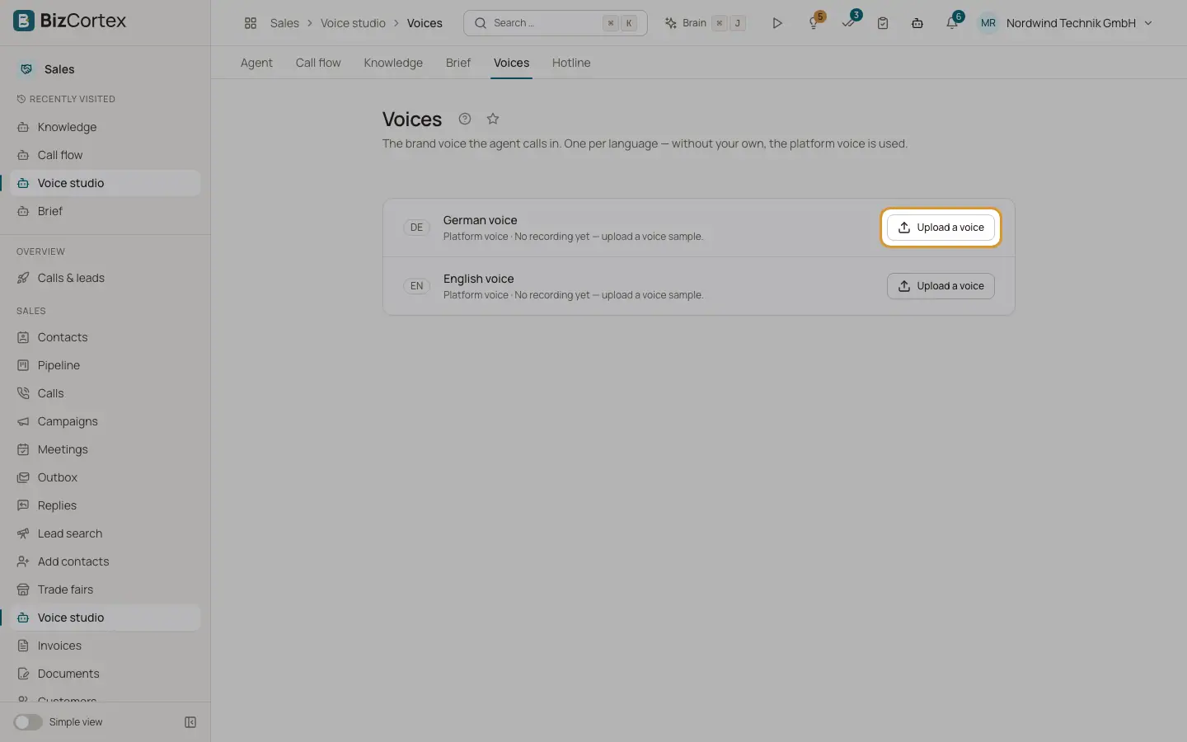Open the apps grid icon
The height and width of the screenshot is (742, 1187).
coord(251,23)
